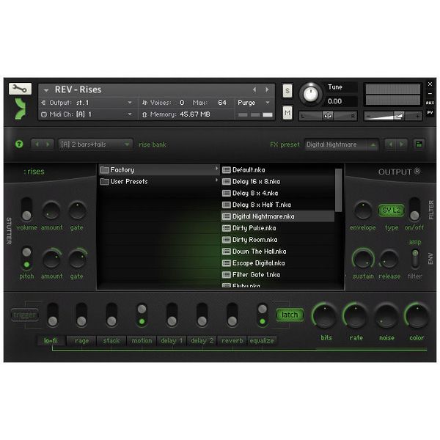Select previous rise bank arrow
The image size is (440, 440).
point(37,144)
